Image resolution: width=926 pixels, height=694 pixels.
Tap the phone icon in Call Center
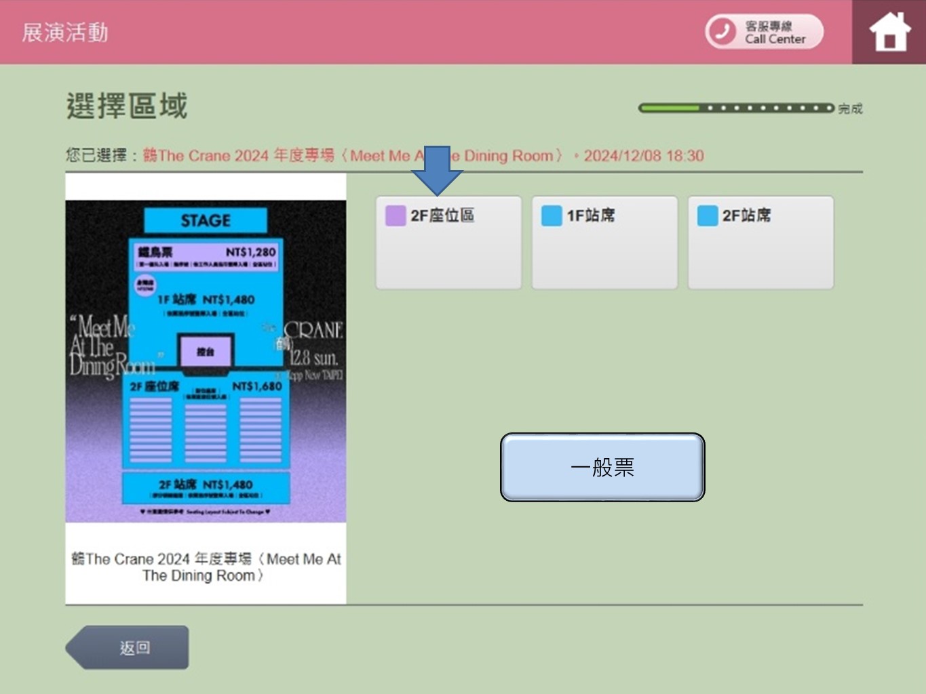(x=722, y=31)
